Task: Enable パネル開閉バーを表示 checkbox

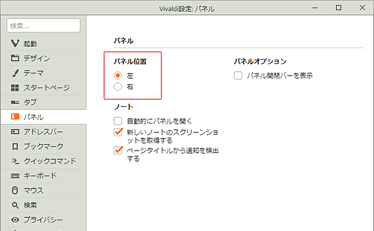Action: pos(238,76)
